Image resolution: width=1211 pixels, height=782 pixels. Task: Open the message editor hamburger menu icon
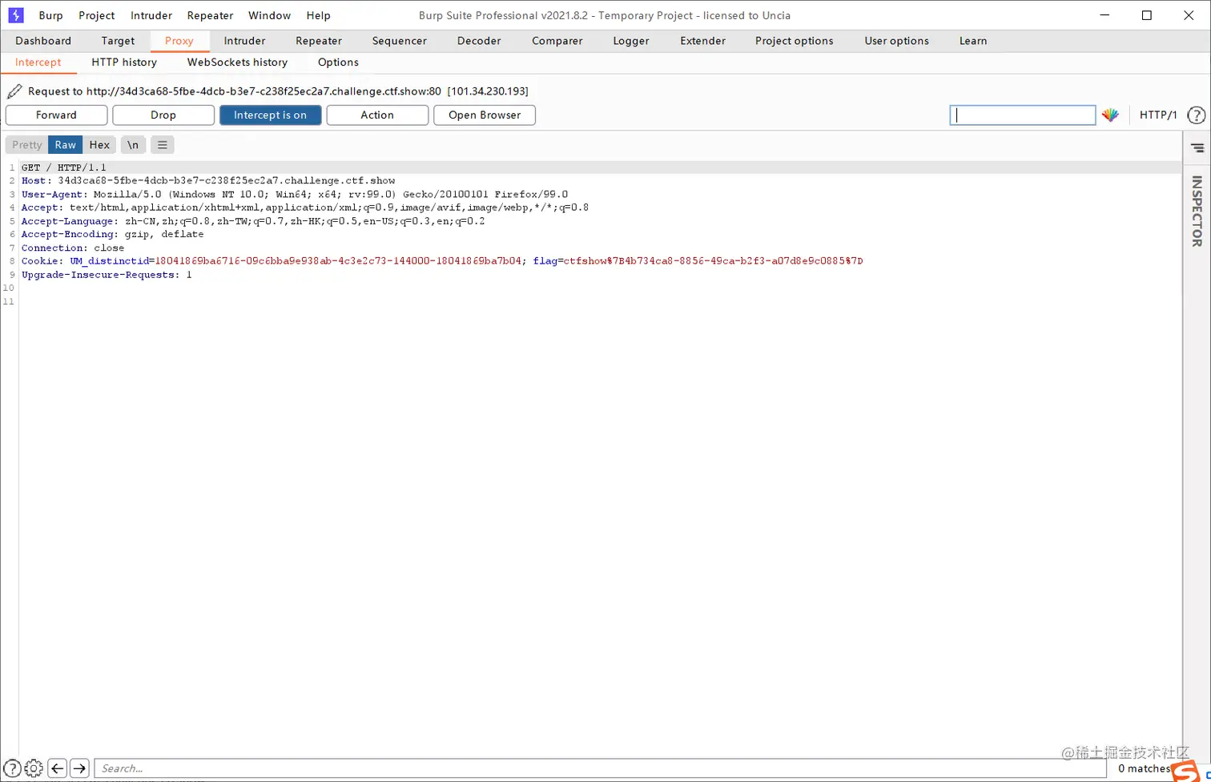click(163, 145)
